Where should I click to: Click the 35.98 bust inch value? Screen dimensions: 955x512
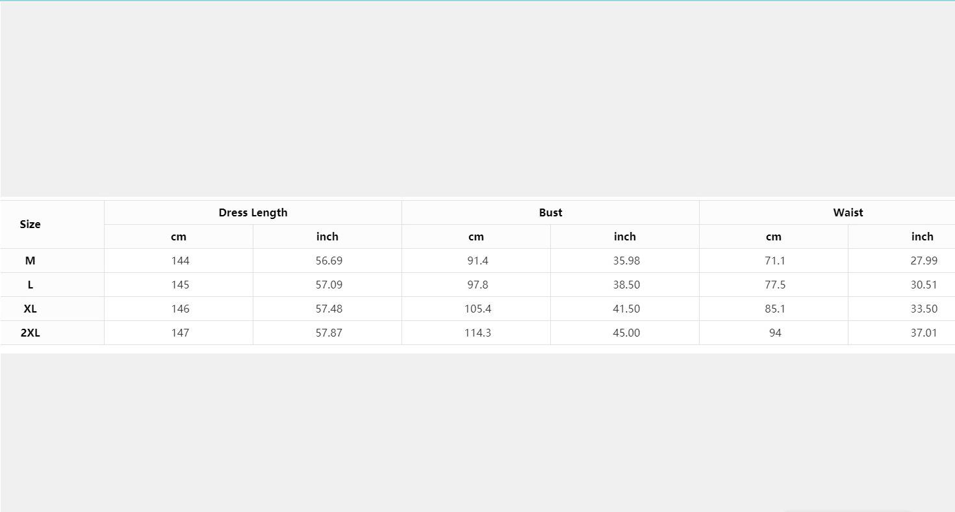626,261
